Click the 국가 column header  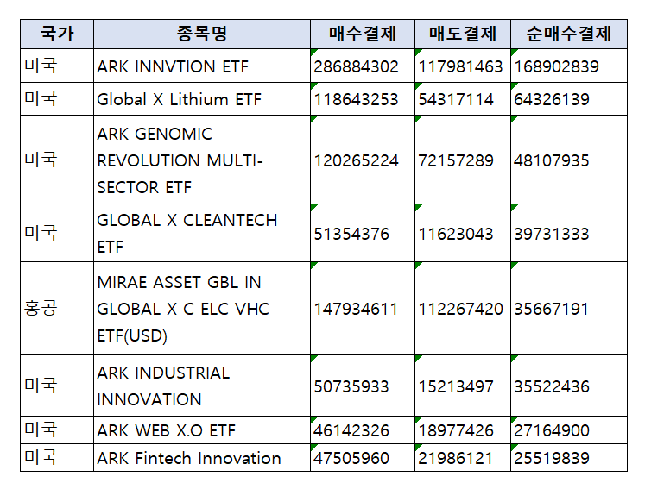[x=57, y=34]
